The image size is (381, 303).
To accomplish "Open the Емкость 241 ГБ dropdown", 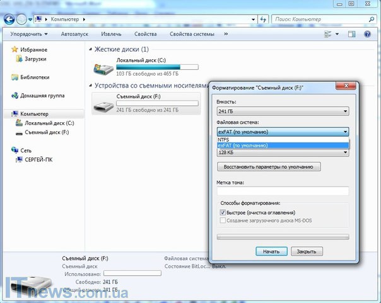I will (283, 111).
